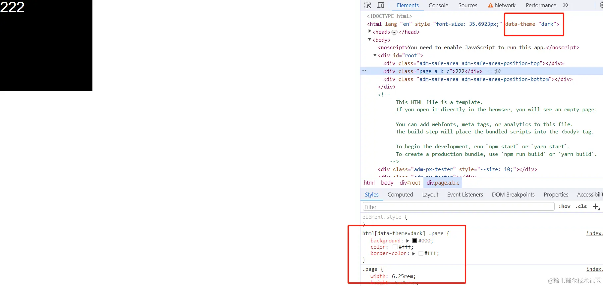Select body in the breadcrumb trail
Image resolution: width=603 pixels, height=286 pixels.
(387, 183)
